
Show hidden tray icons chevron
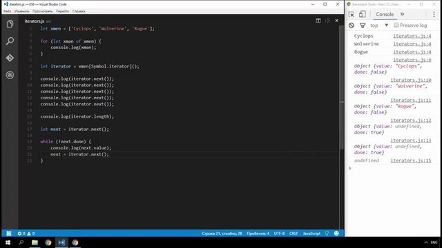(x=426, y=242)
